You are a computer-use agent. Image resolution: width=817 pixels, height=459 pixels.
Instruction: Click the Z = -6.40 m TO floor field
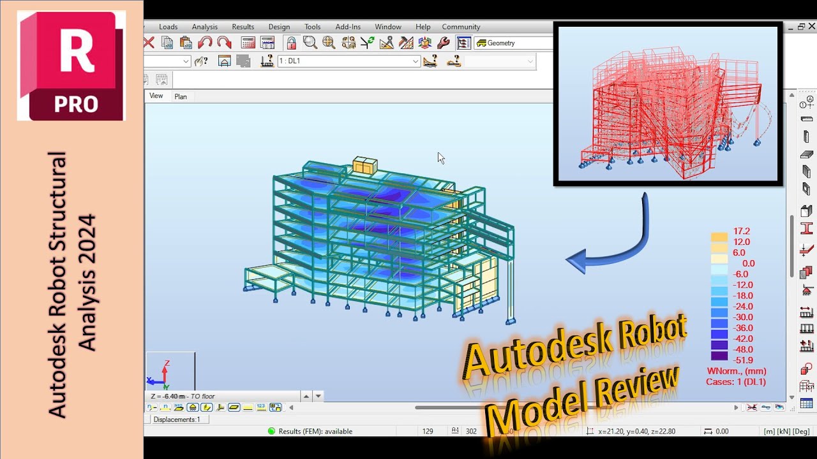point(223,396)
